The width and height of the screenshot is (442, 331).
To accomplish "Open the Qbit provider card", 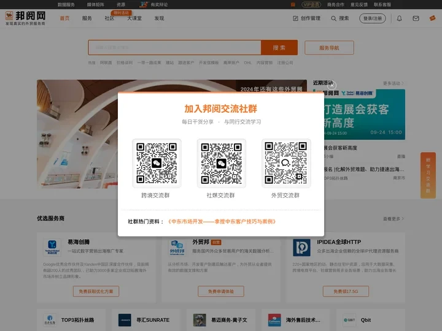I will point(371,320).
